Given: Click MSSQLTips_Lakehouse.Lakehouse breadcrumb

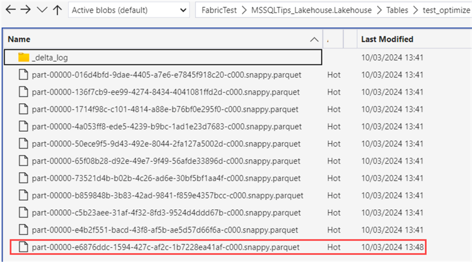Looking at the screenshot, I should pyautogui.click(x=311, y=10).
